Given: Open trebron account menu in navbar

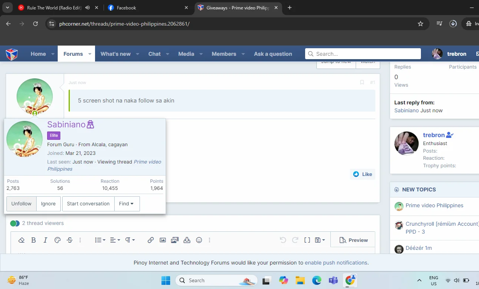Looking at the screenshot, I should [449, 54].
